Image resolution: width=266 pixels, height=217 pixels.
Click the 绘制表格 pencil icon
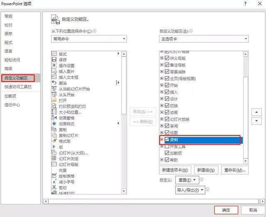54,176
